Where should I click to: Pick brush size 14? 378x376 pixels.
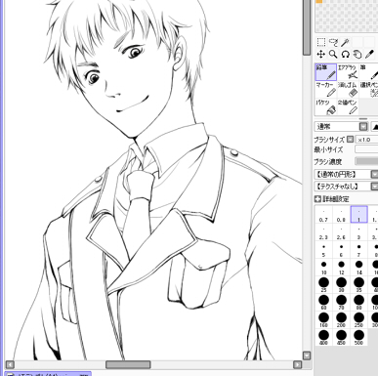(x=358, y=268)
